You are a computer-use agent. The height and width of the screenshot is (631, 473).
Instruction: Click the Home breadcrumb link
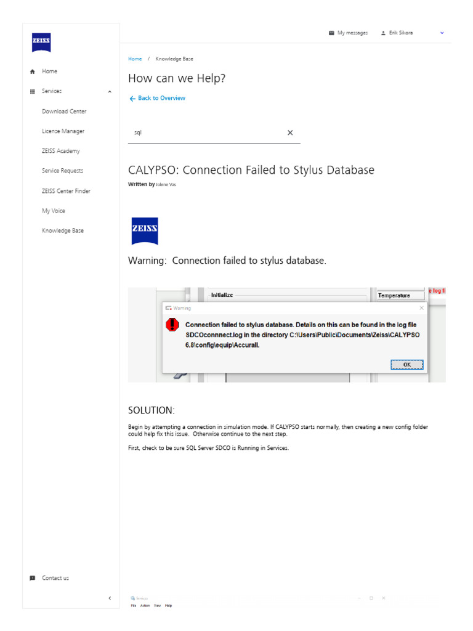(x=135, y=59)
